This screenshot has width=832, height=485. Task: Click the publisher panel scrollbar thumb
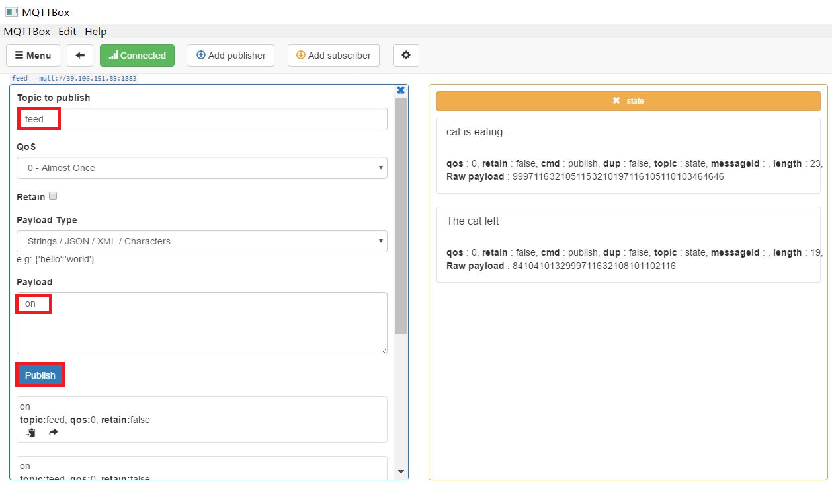401,216
